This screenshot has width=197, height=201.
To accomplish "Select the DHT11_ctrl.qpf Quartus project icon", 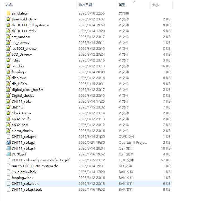I will click(8, 142).
